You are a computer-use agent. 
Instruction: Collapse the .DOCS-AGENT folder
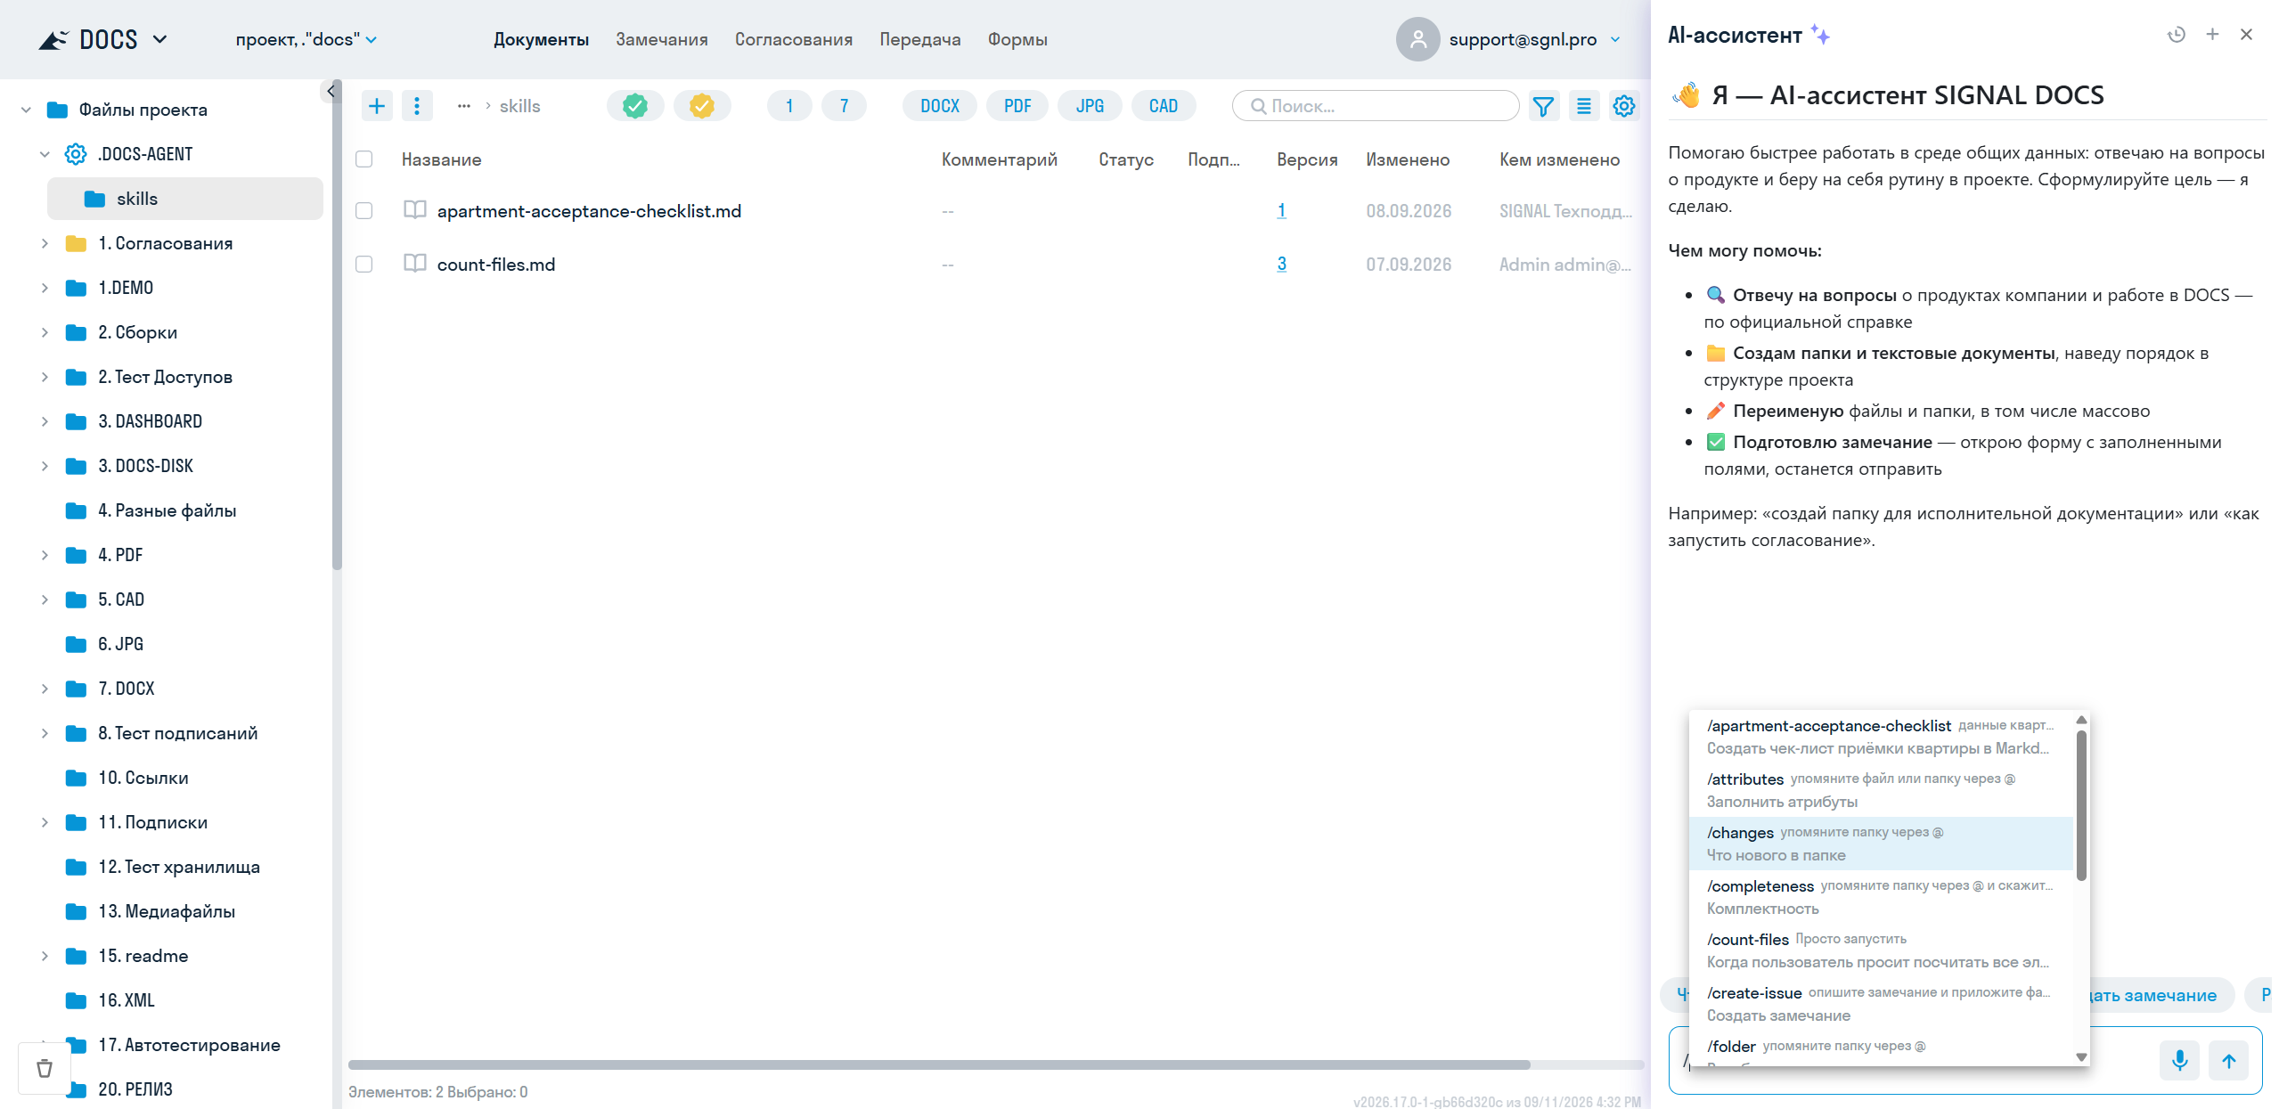[45, 154]
